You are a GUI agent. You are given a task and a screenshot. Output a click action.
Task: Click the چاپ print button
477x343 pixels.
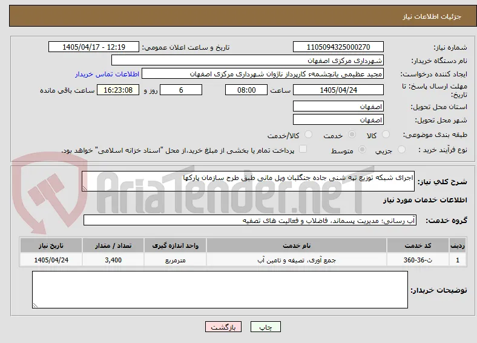[x=266, y=327]
